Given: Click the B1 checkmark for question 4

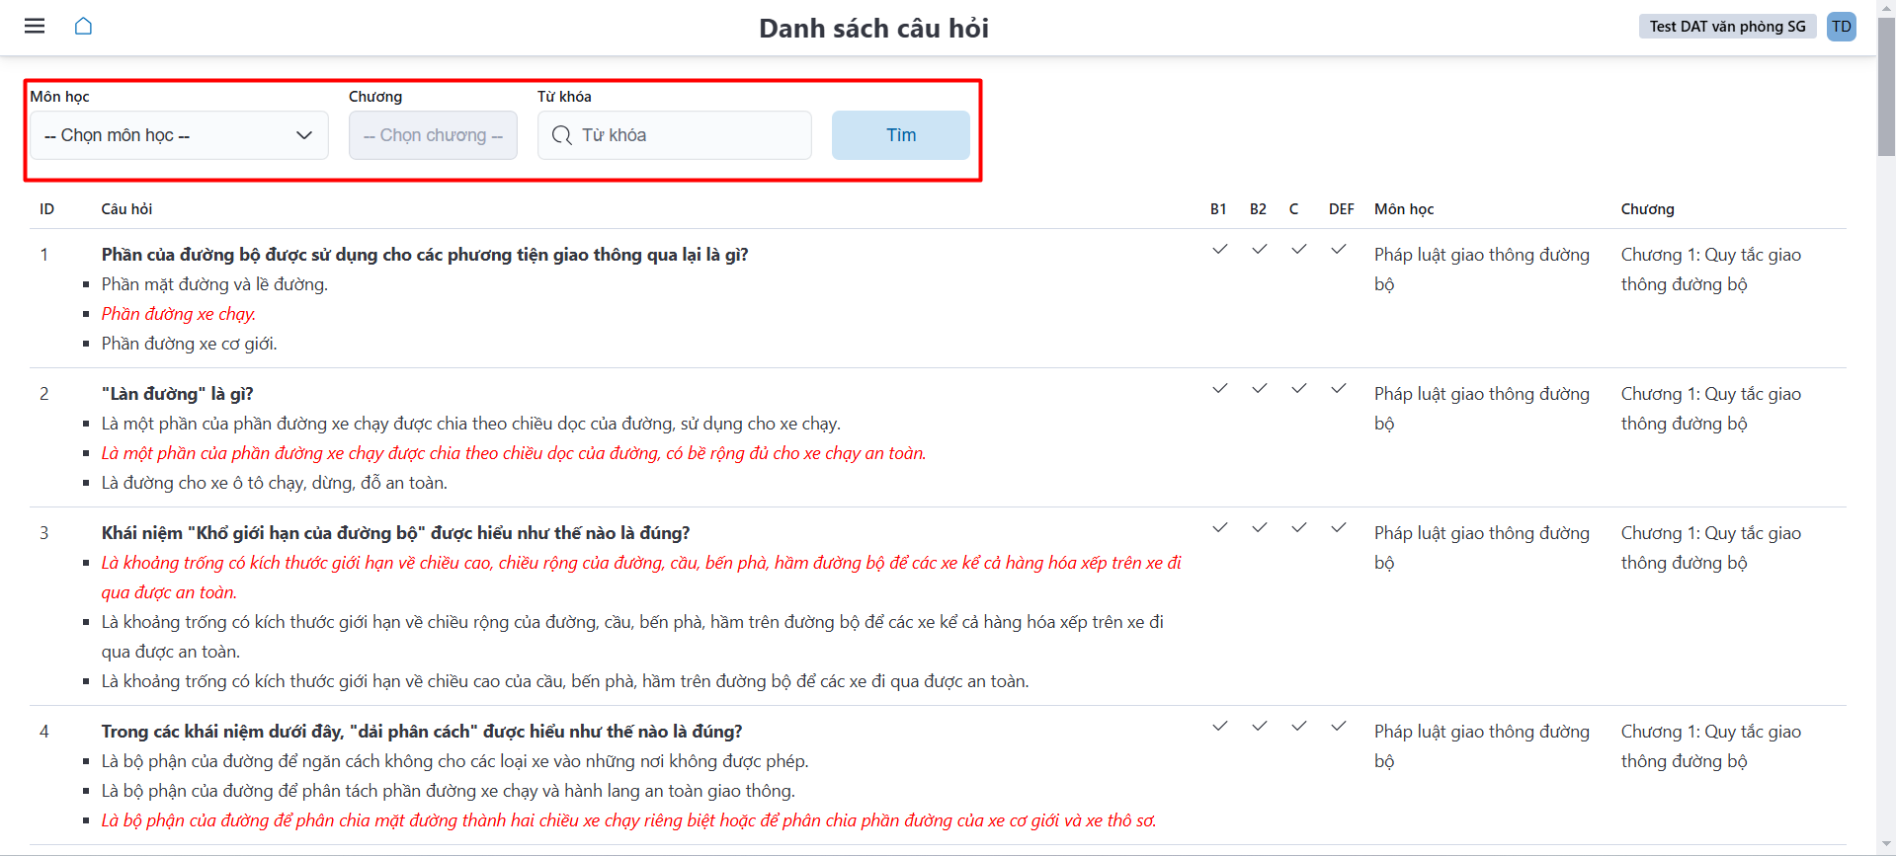Looking at the screenshot, I should 1220,727.
